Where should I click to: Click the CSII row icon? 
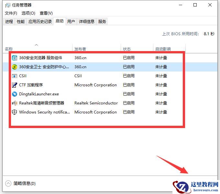coord(15,76)
